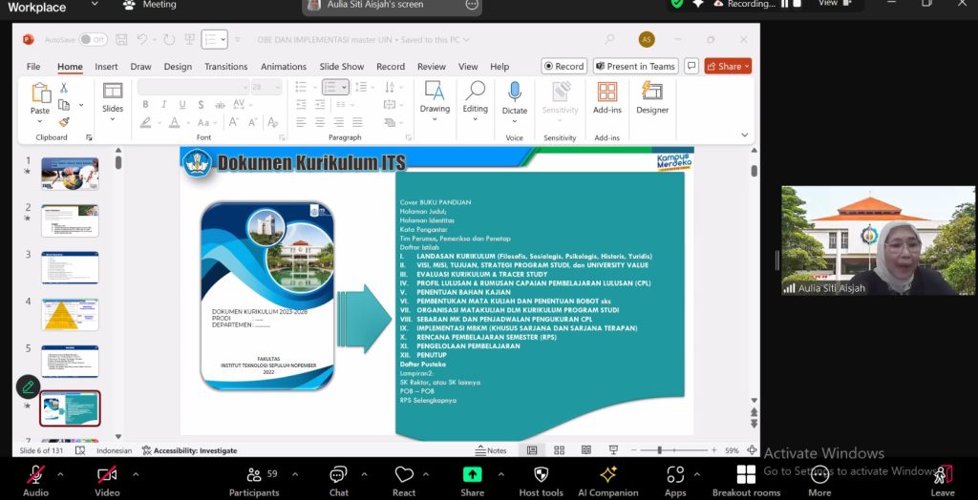Click the green Share screen button
978x500 pixels.
coord(472,475)
